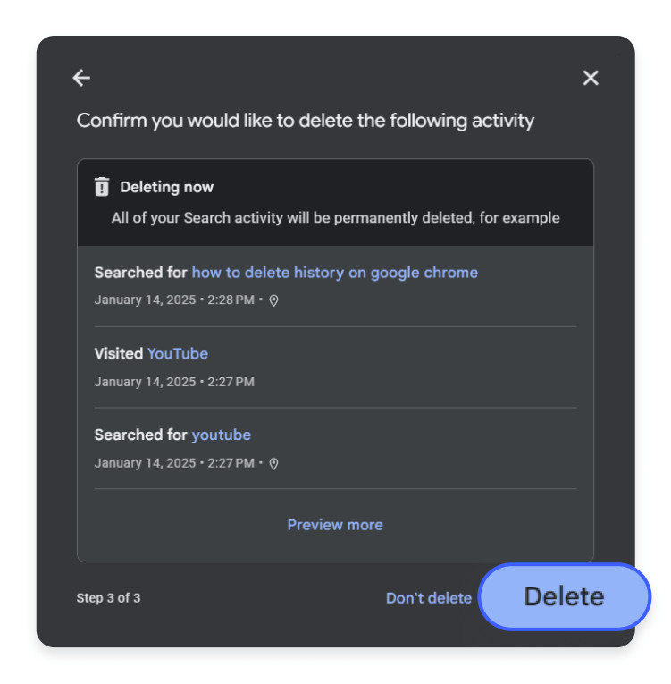Open the visited YouTube link

coord(178,353)
